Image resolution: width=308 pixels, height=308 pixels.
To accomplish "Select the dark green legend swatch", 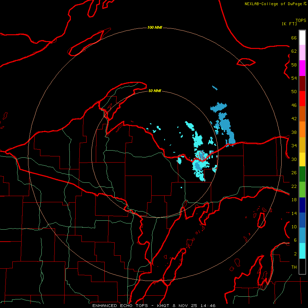I will point(302,174).
